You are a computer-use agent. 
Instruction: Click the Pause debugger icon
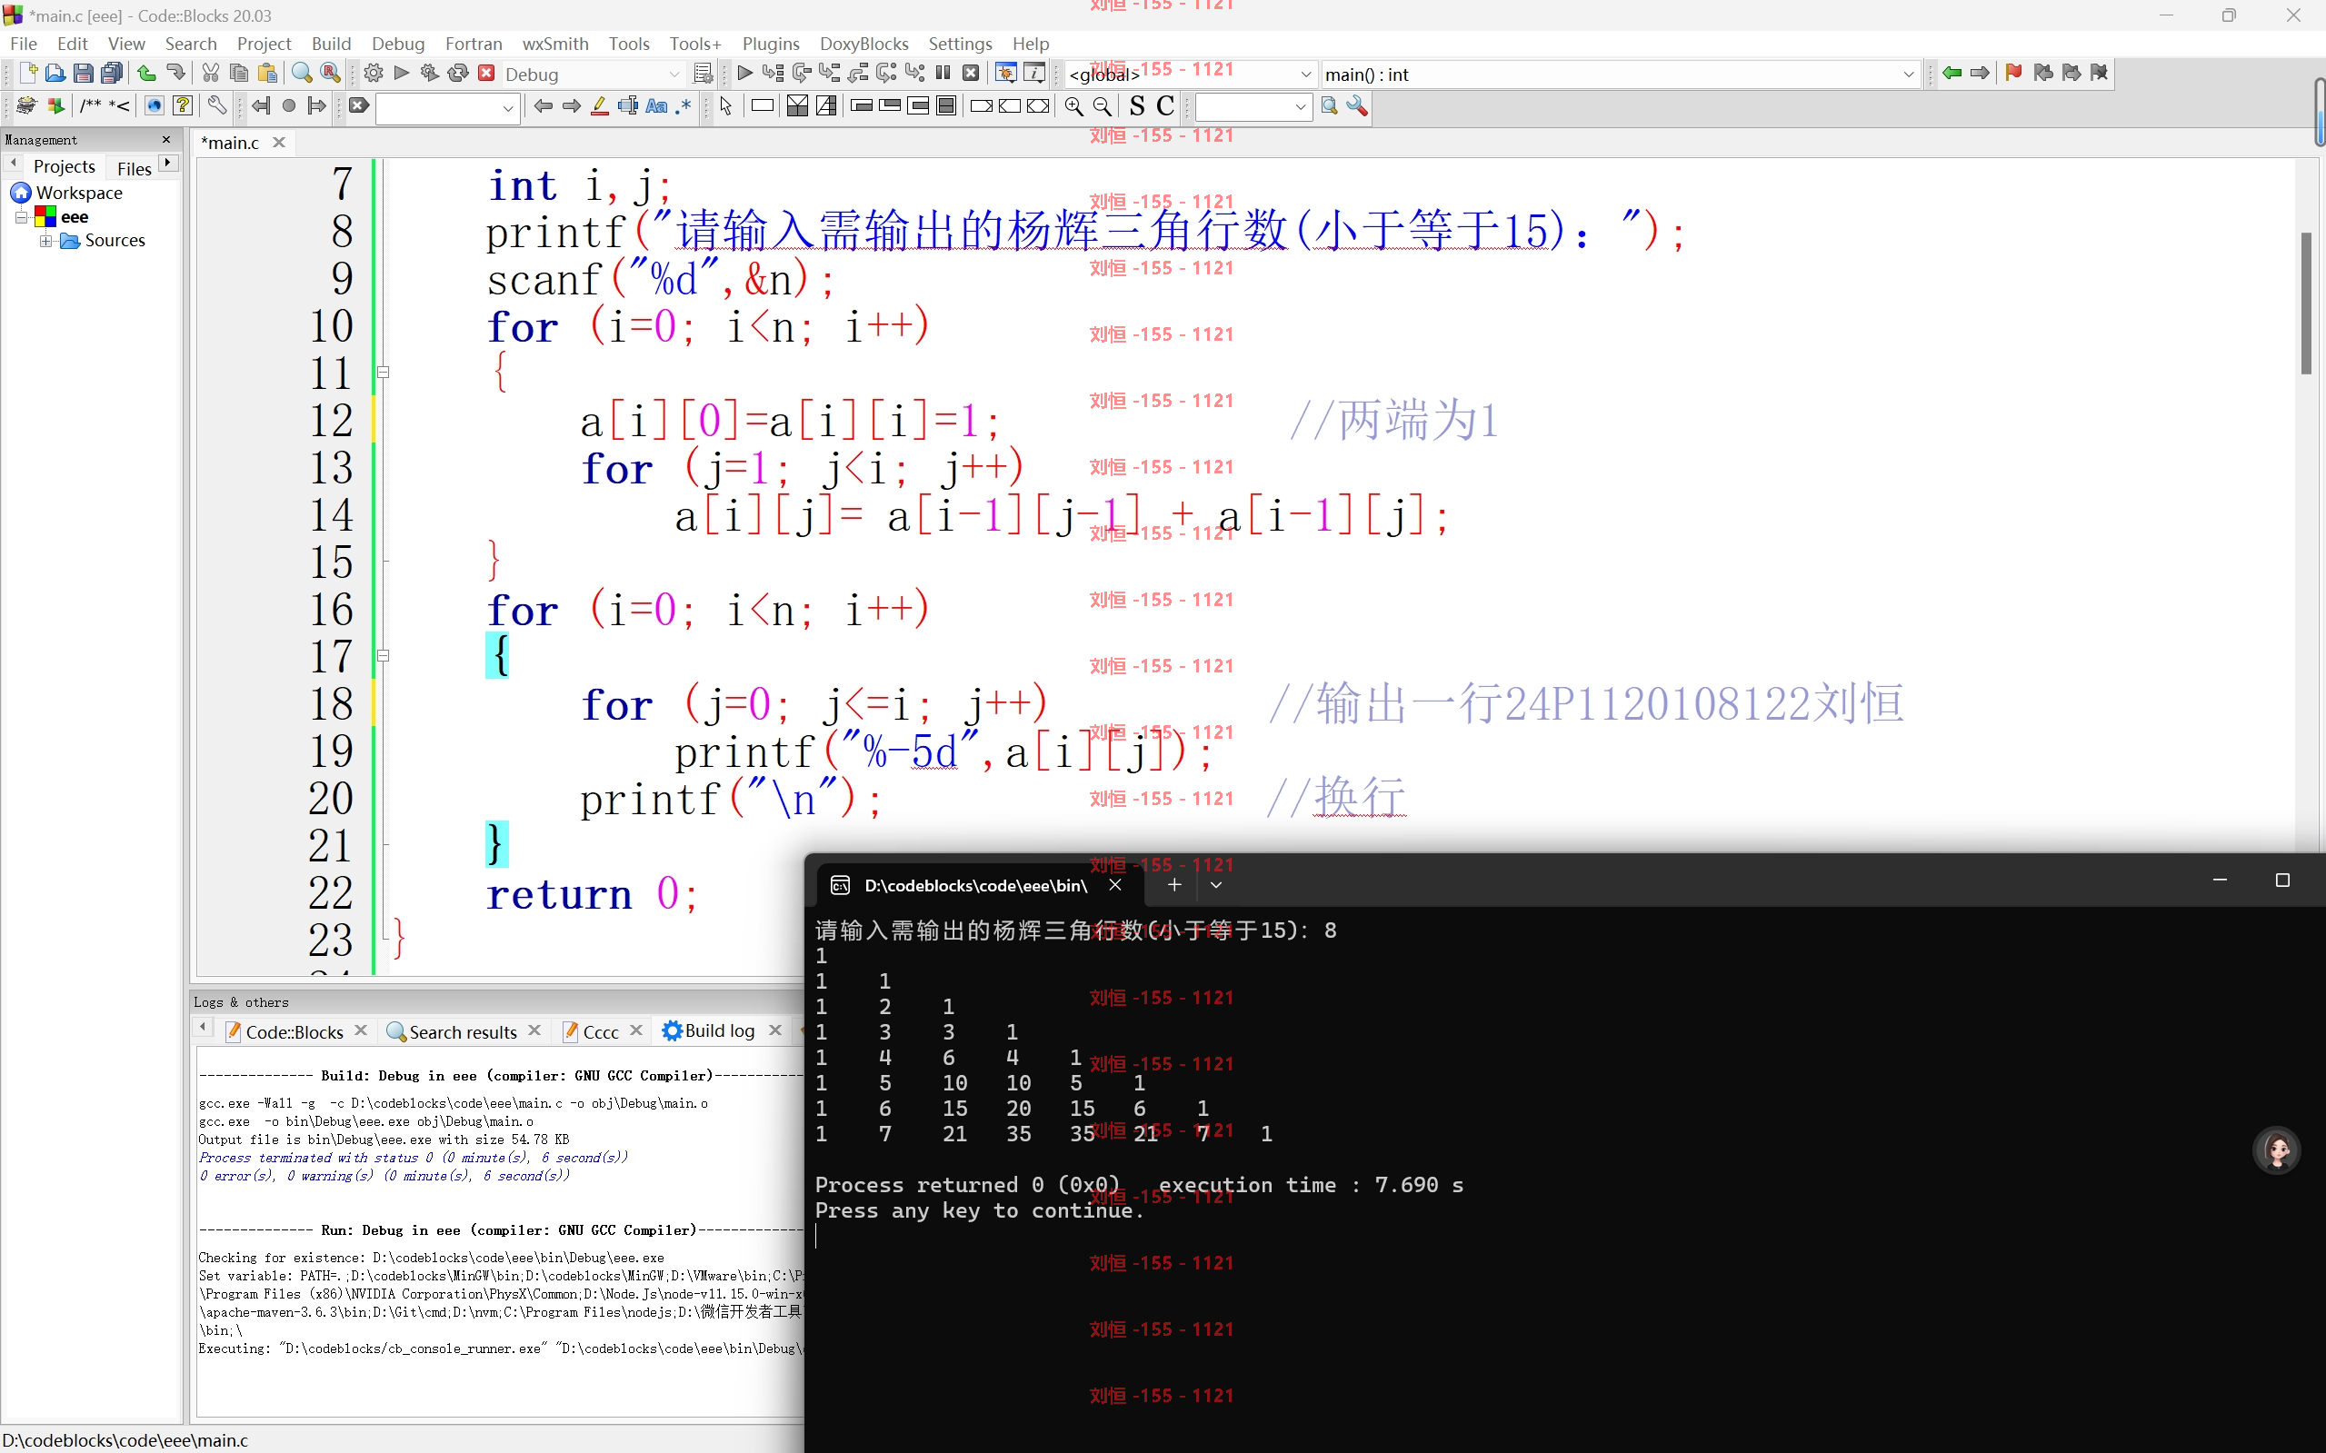pyautogui.click(x=943, y=73)
